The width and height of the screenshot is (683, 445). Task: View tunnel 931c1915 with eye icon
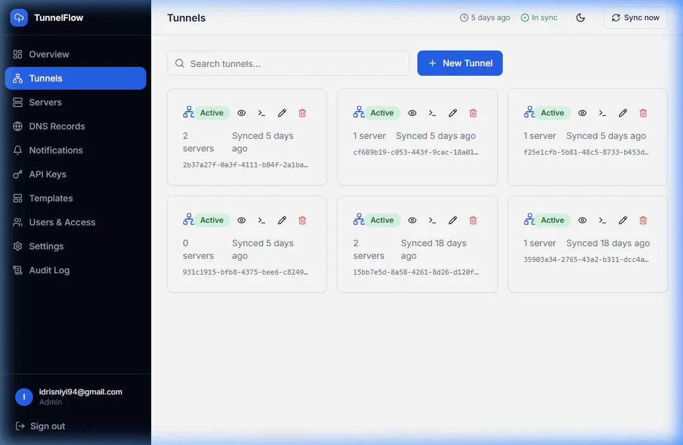click(x=242, y=220)
